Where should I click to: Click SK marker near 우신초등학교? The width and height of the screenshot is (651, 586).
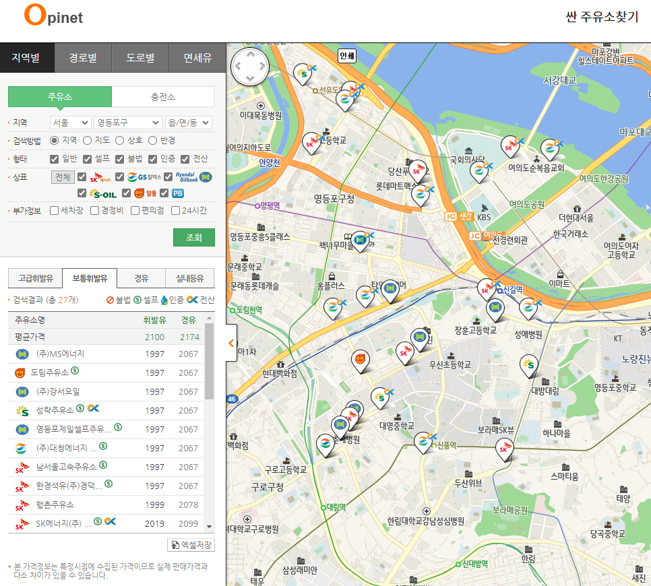405,353
